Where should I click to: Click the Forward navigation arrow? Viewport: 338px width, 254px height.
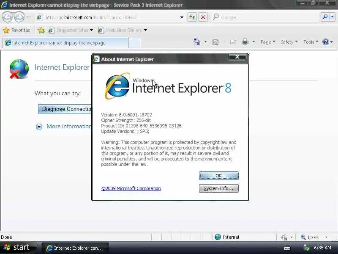click(x=19, y=17)
